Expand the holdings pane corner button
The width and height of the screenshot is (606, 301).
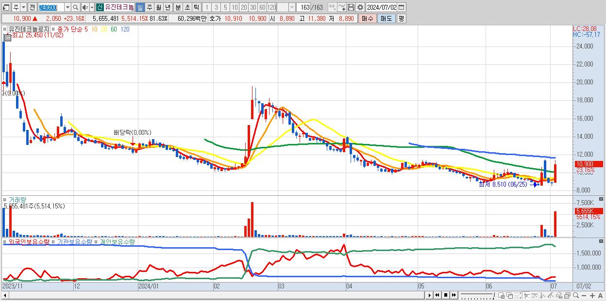pyautogui.click(x=602, y=240)
